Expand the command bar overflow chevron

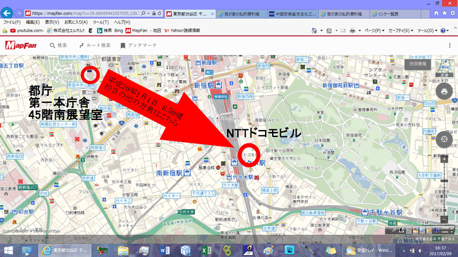click(x=455, y=28)
